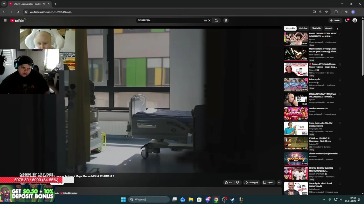Go to YouTube home via logo
Image resolution: width=364 pixels, height=204 pixels.
tap(17, 20)
